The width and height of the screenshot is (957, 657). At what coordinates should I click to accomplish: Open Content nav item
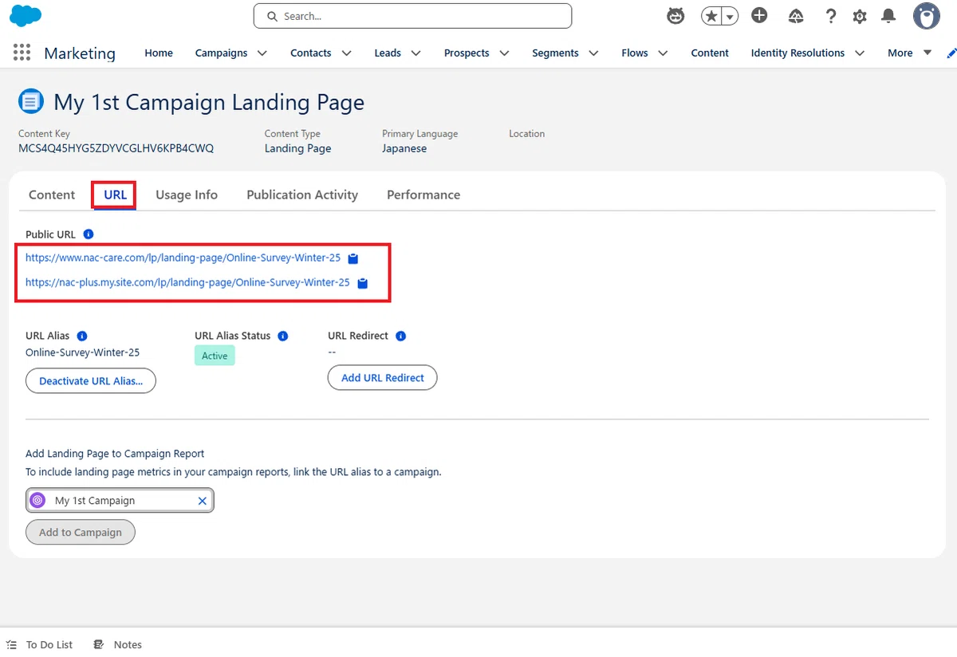click(x=710, y=53)
